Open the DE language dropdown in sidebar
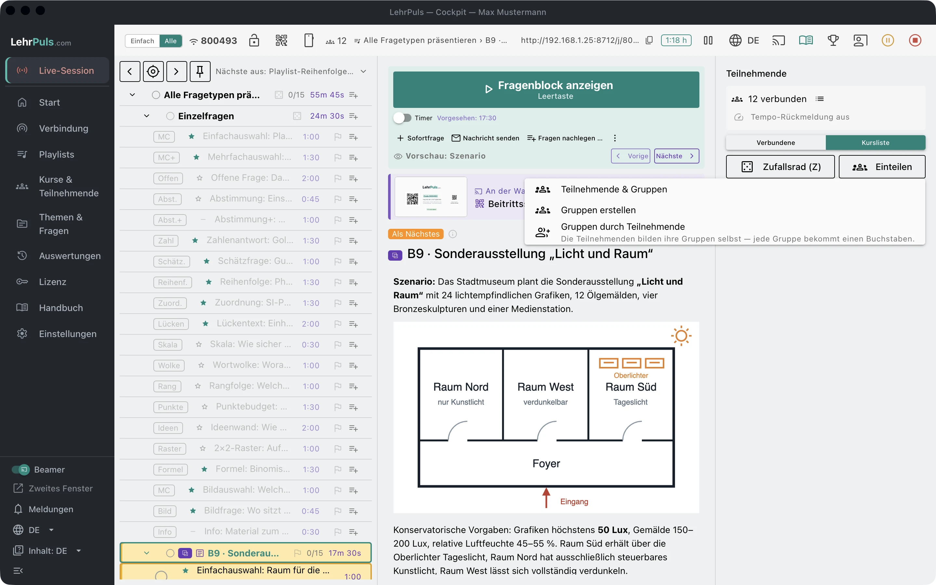The image size is (936, 585). (x=34, y=530)
